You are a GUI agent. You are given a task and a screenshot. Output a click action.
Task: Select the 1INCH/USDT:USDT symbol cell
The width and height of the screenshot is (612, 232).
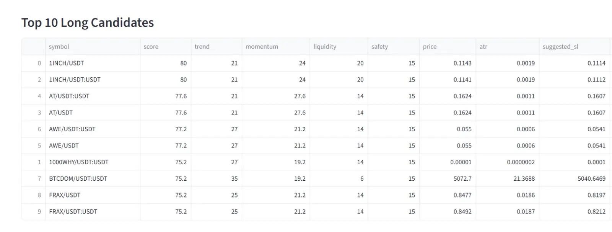point(93,80)
